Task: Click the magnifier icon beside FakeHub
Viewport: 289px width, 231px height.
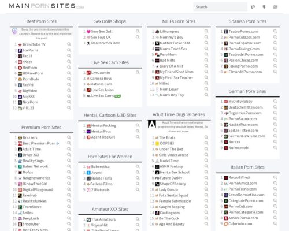Action: [x=69, y=195]
